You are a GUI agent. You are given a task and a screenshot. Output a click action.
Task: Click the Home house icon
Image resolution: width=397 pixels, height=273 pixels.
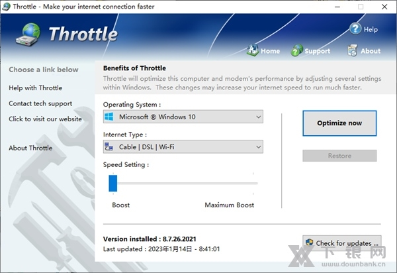(x=253, y=50)
